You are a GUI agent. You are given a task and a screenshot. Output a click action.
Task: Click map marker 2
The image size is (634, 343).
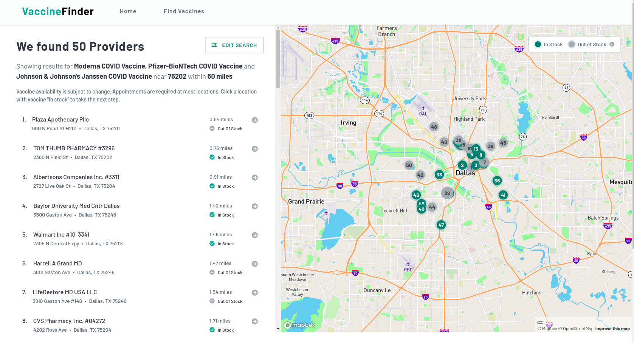pos(462,165)
